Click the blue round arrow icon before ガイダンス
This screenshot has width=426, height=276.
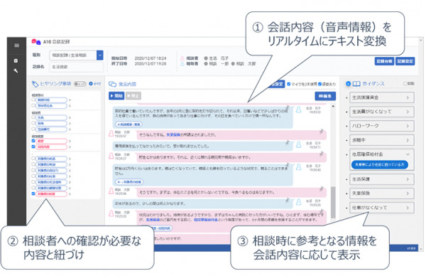tap(349, 84)
